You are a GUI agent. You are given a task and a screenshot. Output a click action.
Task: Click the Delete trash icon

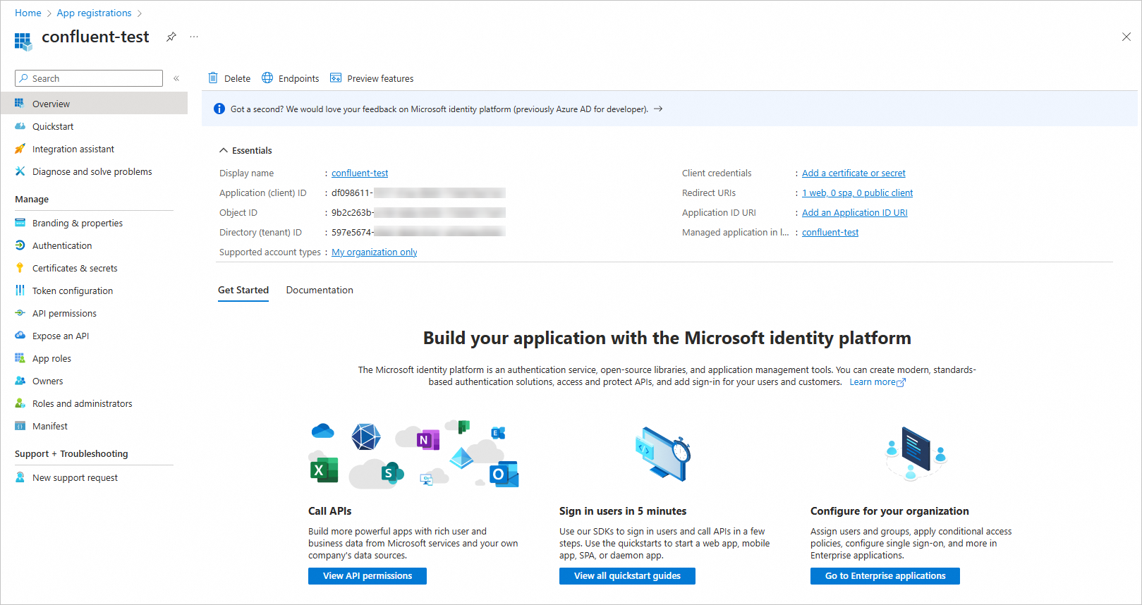(213, 78)
